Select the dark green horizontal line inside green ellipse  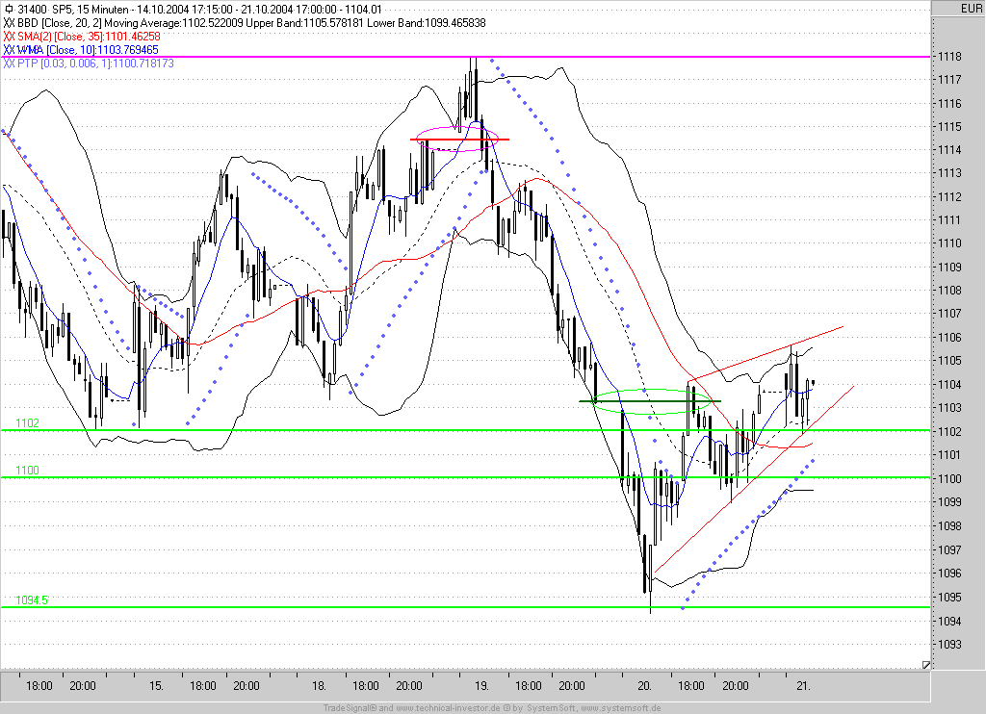(x=650, y=401)
